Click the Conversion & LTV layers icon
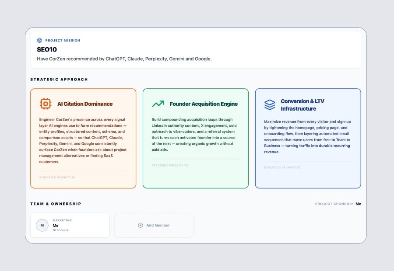Image resolution: width=394 pixels, height=271 pixels. pos(270,105)
